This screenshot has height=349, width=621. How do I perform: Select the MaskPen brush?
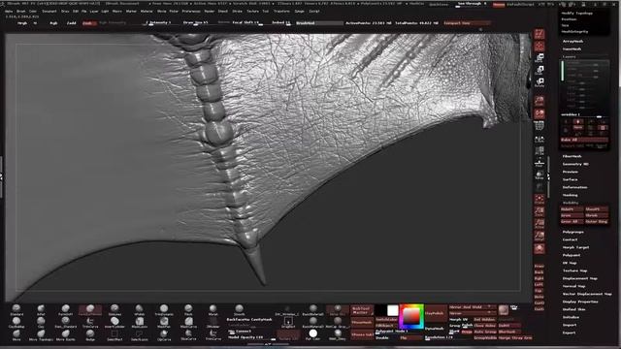(164, 323)
